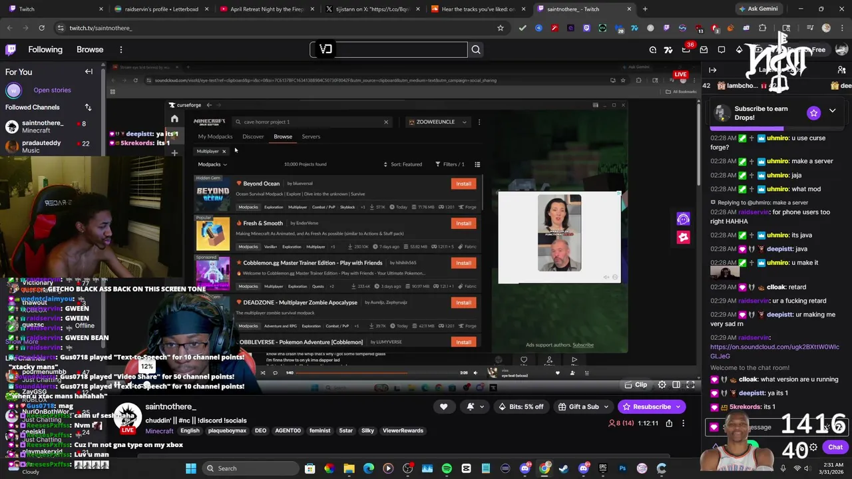The height and width of the screenshot is (479, 852).
Task: Click the Clip button on player
Action: (636, 385)
